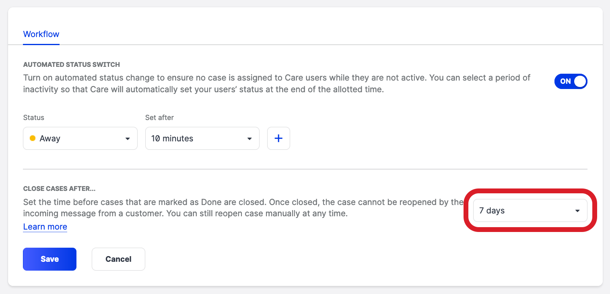Click the white knob on the ON switch

tap(579, 81)
